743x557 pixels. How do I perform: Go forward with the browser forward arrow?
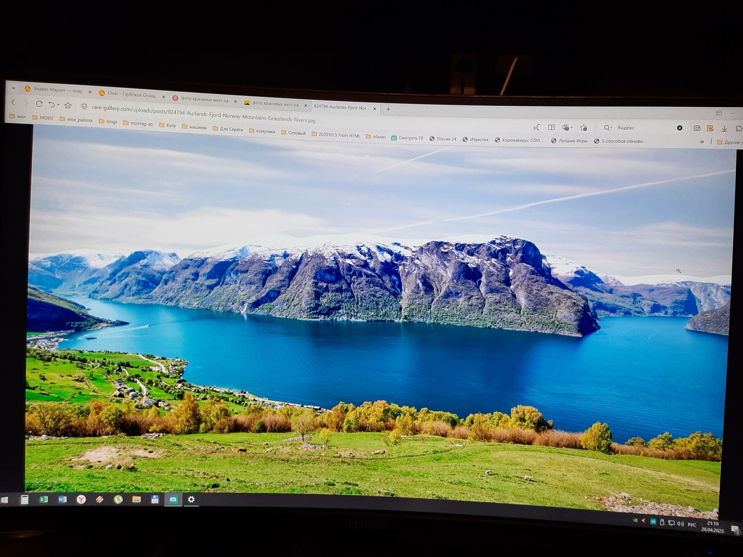tap(26, 103)
